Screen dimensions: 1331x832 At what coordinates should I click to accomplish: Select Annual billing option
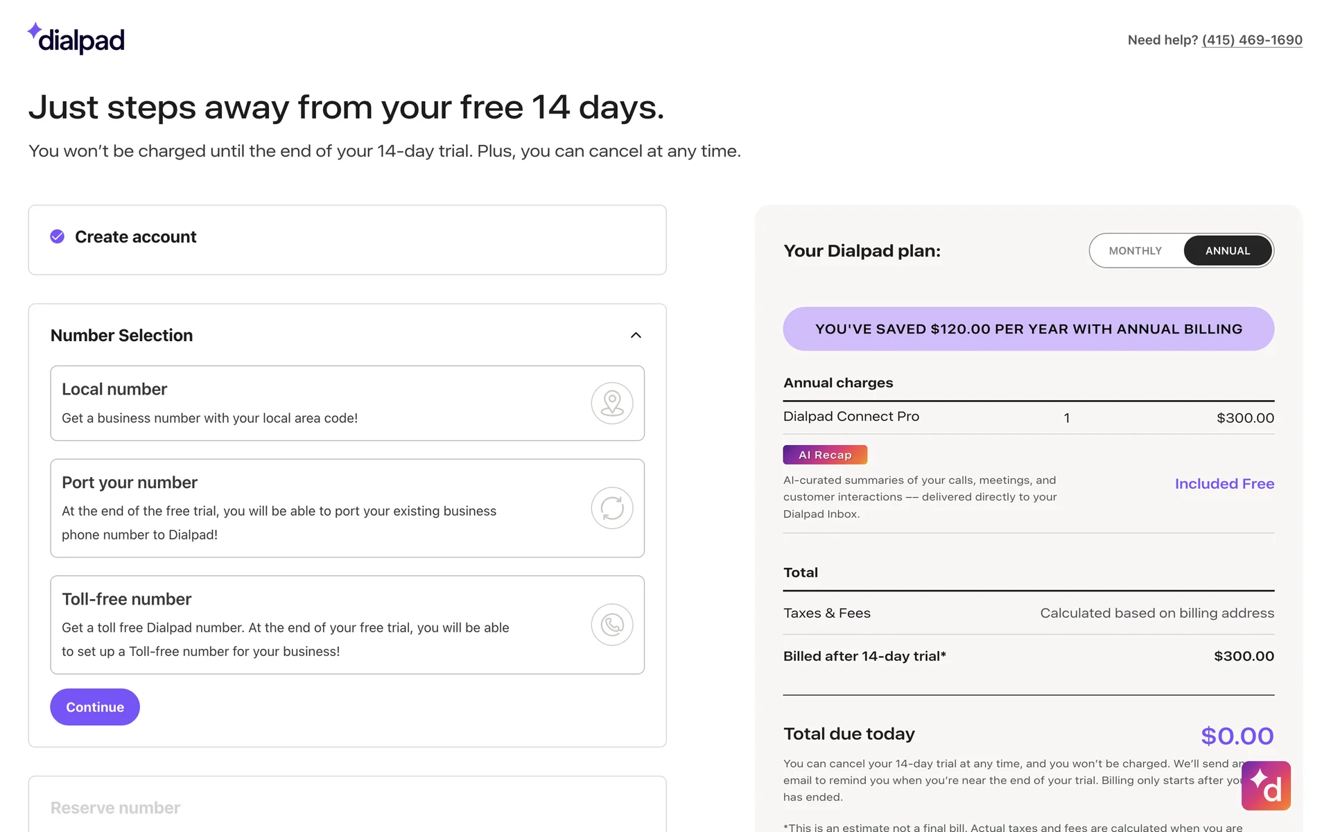pyautogui.click(x=1227, y=251)
